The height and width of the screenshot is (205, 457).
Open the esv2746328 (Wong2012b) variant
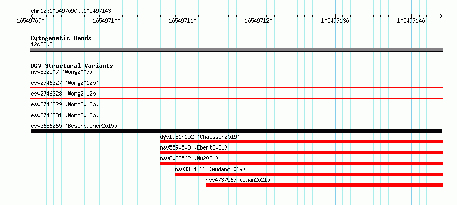coord(65,94)
